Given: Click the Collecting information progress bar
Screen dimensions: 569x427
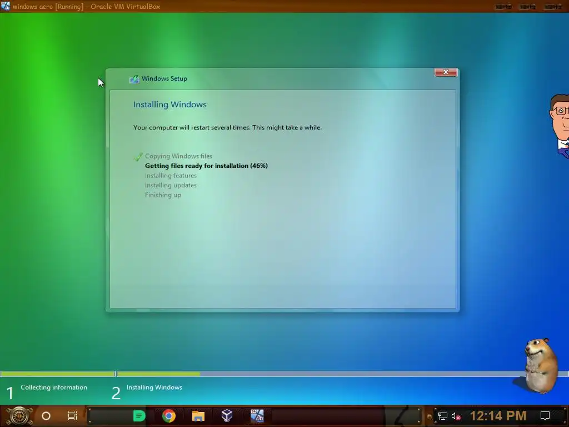Looking at the screenshot, I should (57, 374).
